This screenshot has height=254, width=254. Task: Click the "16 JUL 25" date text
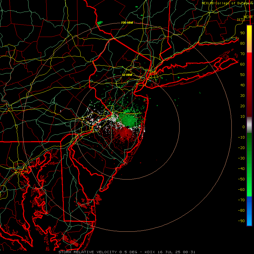pyautogui.click(x=169, y=252)
